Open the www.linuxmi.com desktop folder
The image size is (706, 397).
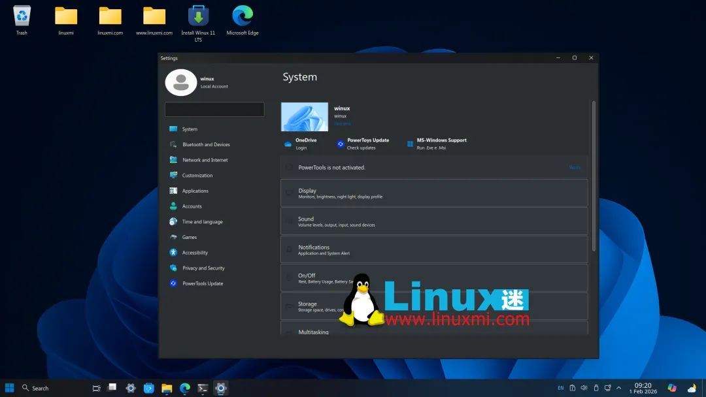tap(154, 20)
